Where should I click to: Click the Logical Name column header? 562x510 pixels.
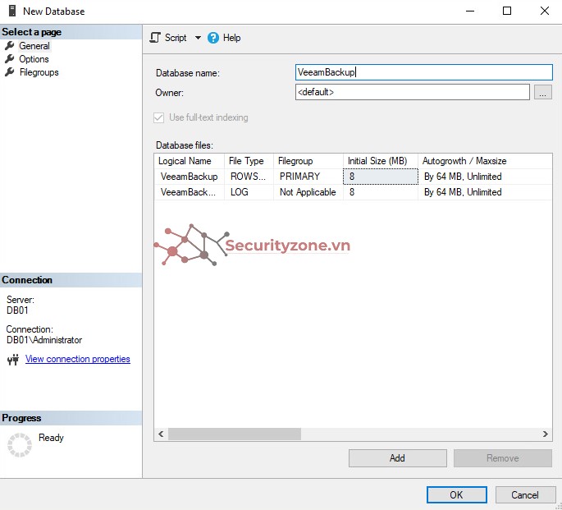190,161
